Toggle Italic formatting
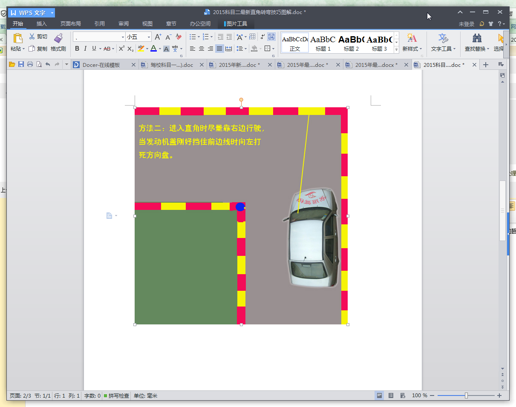This screenshot has width=516, height=407. pos(85,49)
